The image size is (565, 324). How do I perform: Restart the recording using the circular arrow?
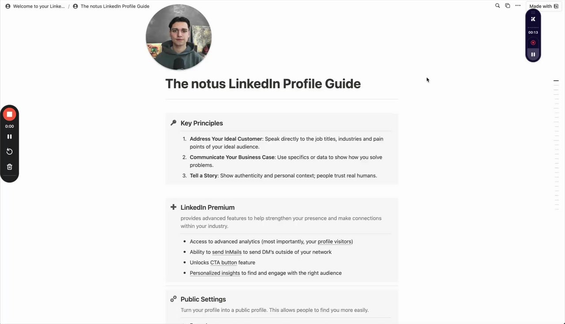(x=9, y=151)
